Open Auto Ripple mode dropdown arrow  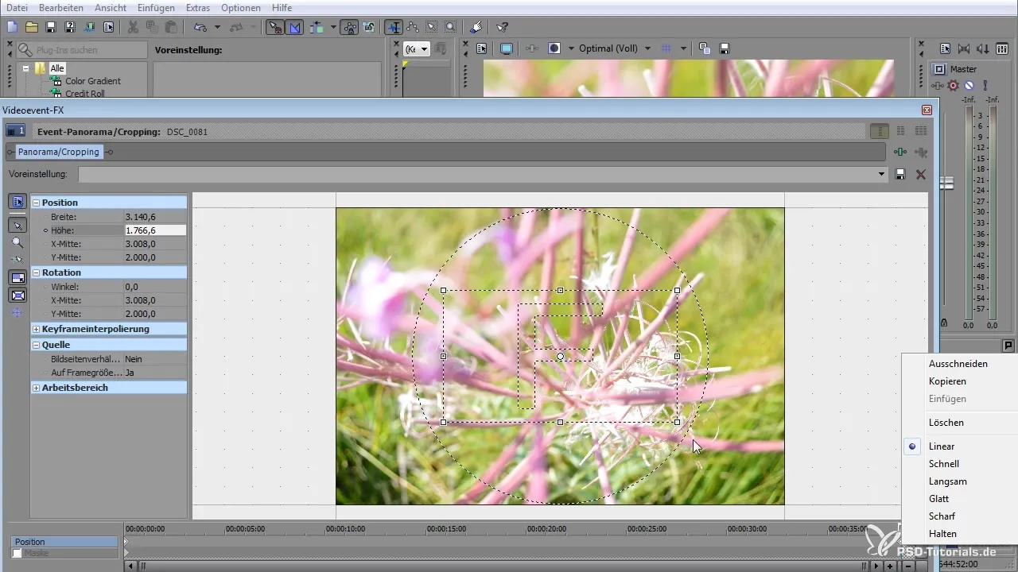(334, 27)
